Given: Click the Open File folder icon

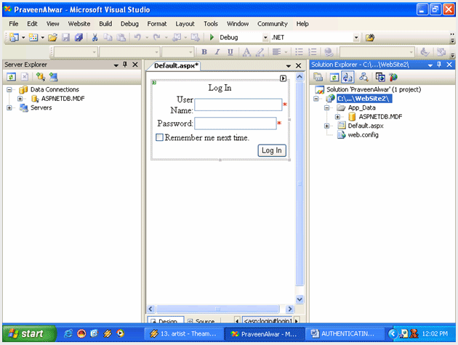Looking at the screenshot, I should point(52,37).
